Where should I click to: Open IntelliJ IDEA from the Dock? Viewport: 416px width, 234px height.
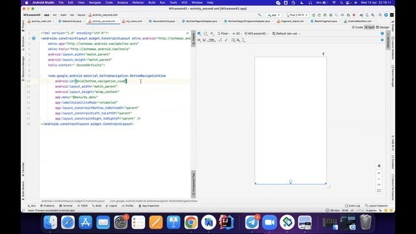click(x=226, y=222)
